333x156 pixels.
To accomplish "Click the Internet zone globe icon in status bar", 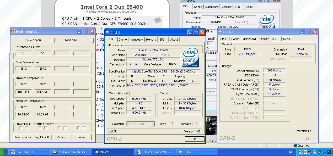I will click(295, 146).
